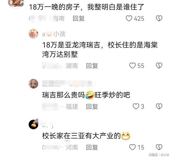Open the gourd avatar user's profile
172x158 pixels.
[33, 124]
